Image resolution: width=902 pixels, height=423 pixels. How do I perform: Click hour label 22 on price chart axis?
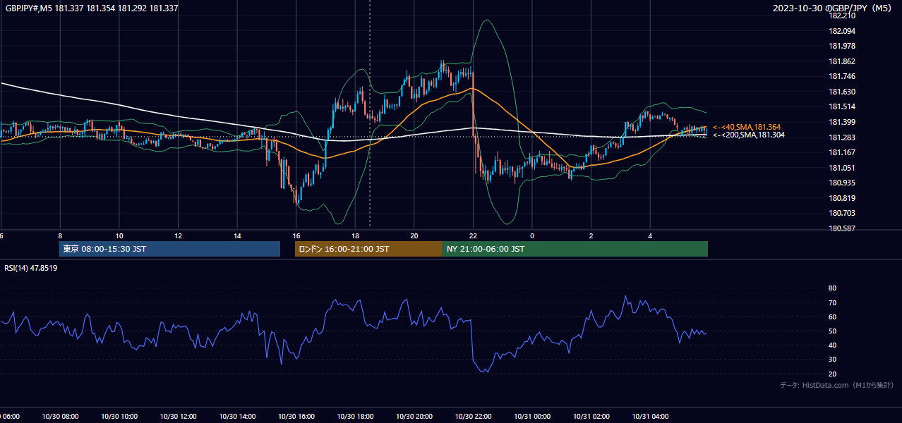click(473, 235)
